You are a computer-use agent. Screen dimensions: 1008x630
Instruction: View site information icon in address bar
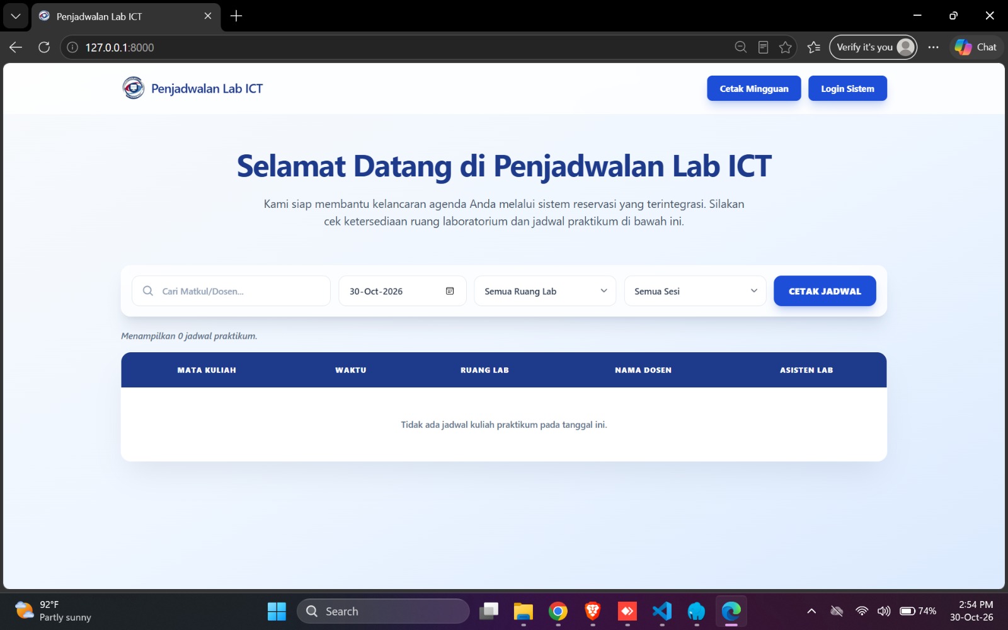point(72,47)
